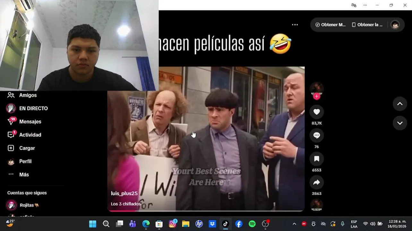Click the translate icon in title bar
The image size is (412, 231).
(x=354, y=5)
